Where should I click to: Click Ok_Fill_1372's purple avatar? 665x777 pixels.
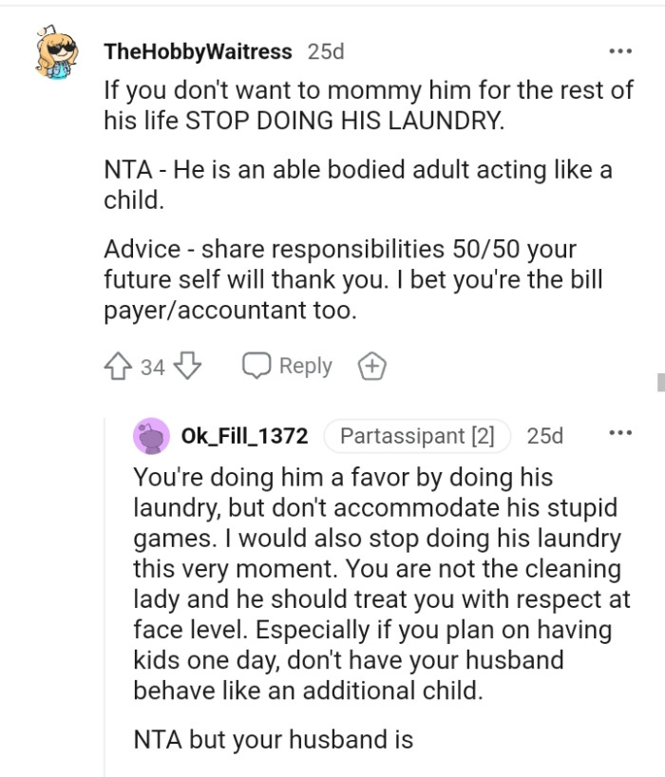[154, 434]
